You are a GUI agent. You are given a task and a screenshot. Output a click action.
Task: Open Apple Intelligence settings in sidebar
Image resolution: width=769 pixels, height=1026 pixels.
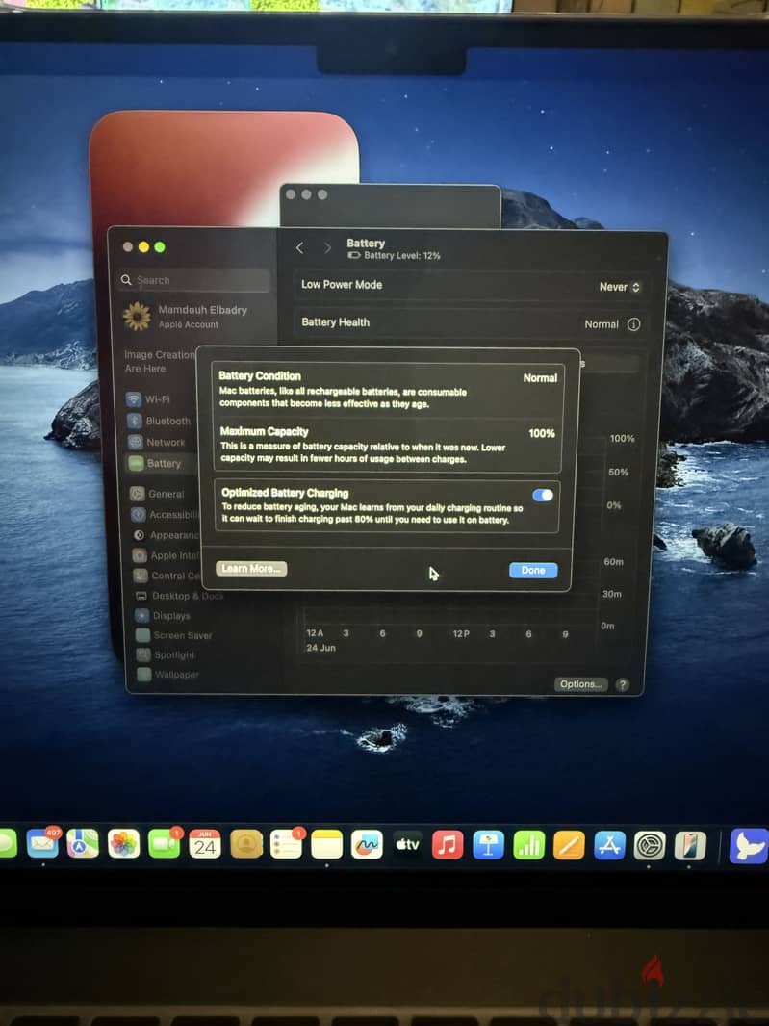(166, 555)
